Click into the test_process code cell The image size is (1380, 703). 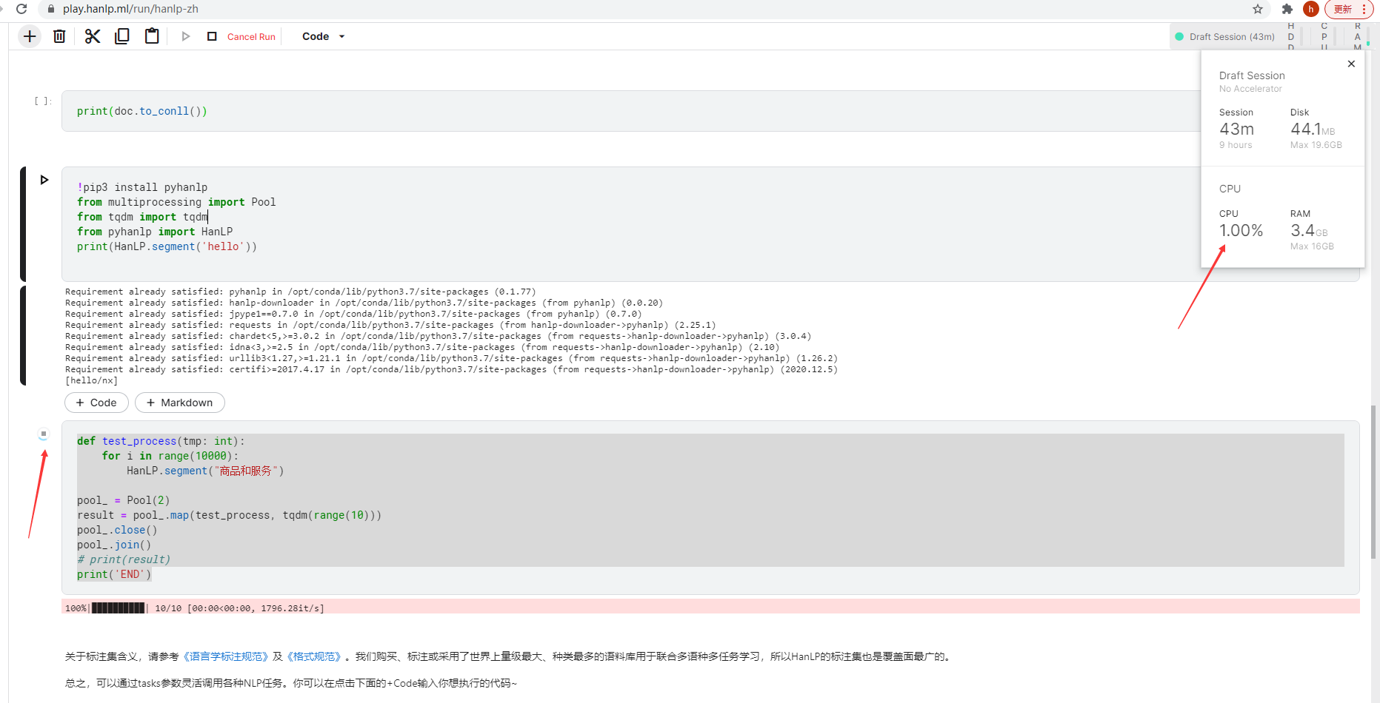(x=710, y=508)
